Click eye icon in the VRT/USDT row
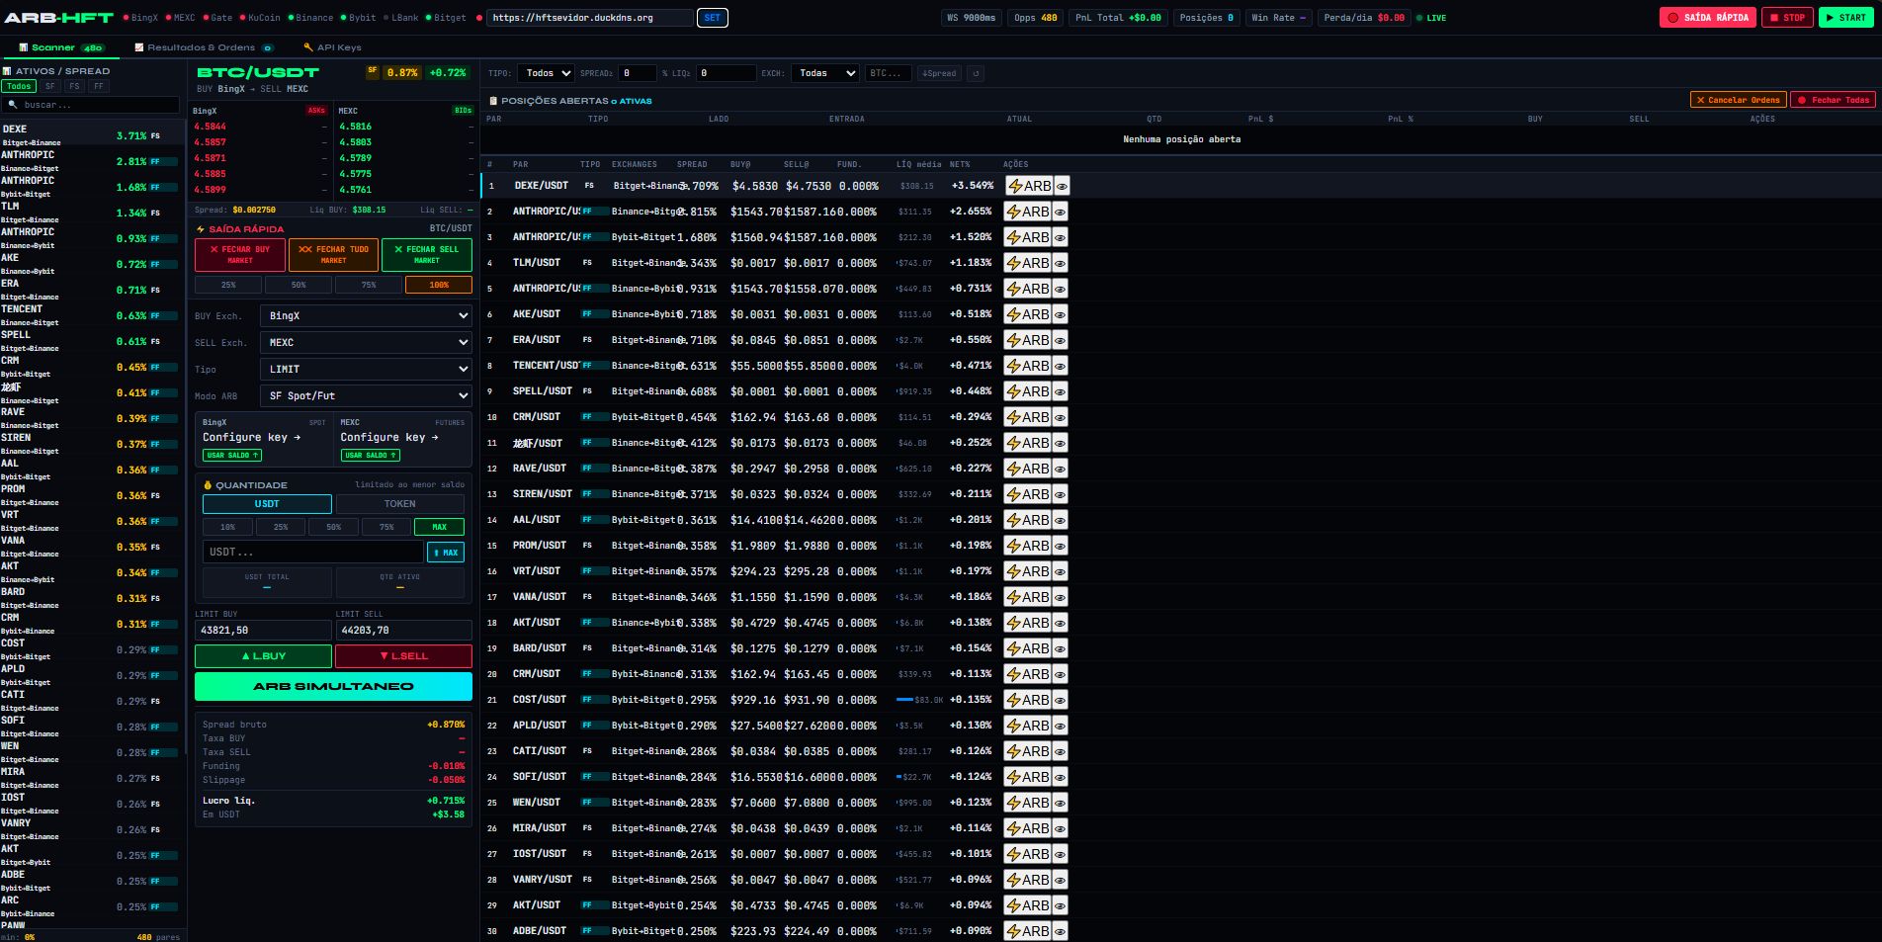Image resolution: width=1882 pixels, height=942 pixels. click(1060, 571)
